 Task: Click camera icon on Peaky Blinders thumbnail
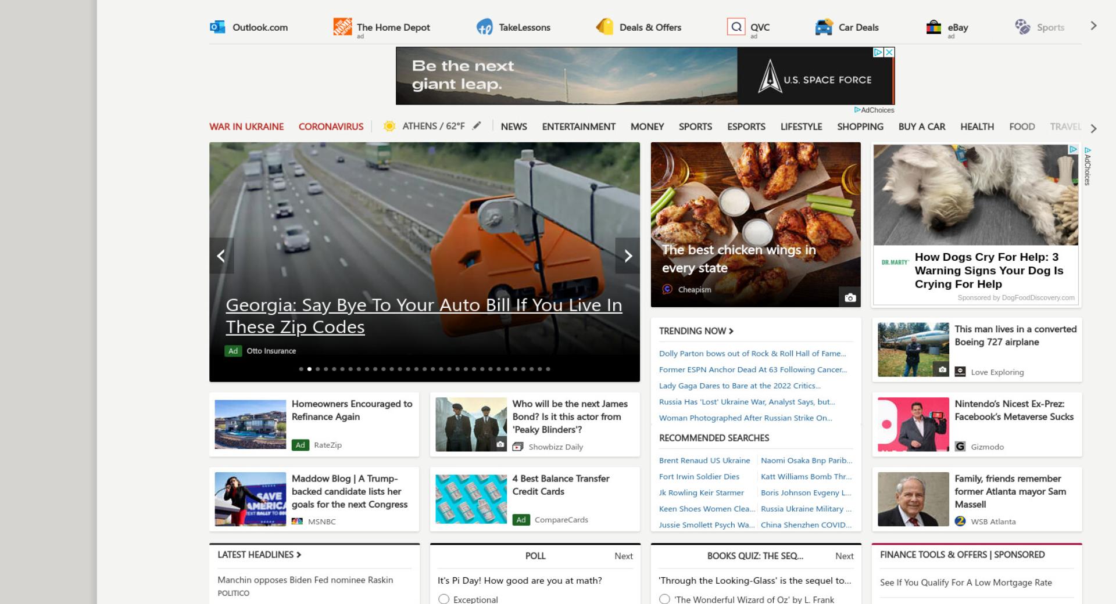(x=500, y=444)
